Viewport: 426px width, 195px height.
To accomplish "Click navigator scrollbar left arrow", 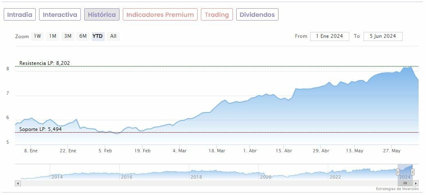I will click(18, 183).
